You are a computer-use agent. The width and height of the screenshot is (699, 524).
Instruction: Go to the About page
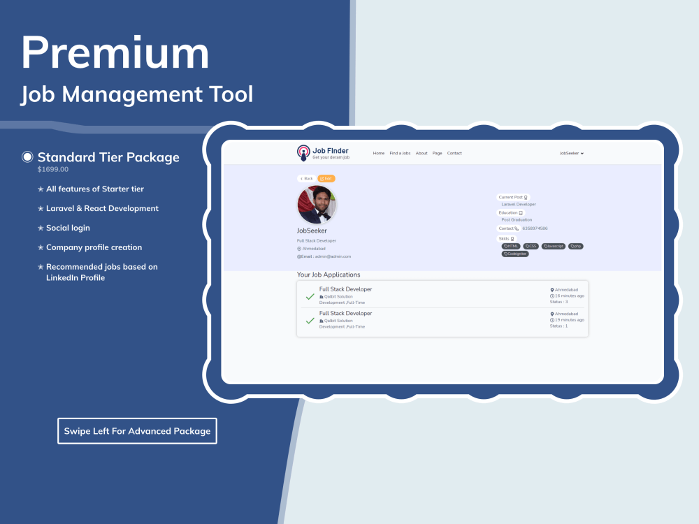421,153
